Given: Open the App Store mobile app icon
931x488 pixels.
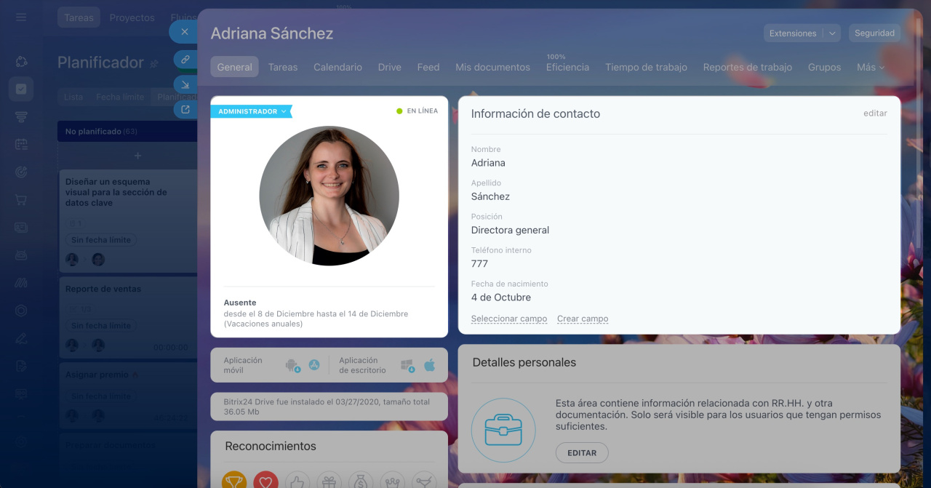Looking at the screenshot, I should click(x=314, y=365).
